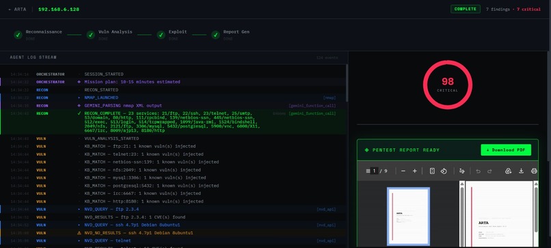
Task: Click the PDF undo icon
Action: tap(478, 171)
